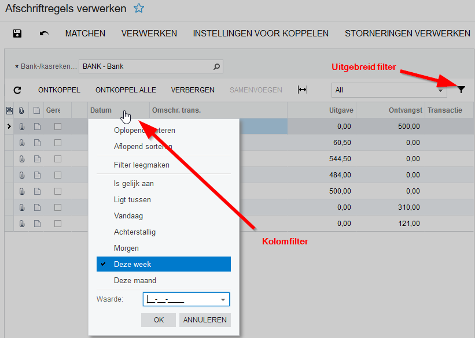
Task: Open note for the 484,00 row
Action: point(37,175)
